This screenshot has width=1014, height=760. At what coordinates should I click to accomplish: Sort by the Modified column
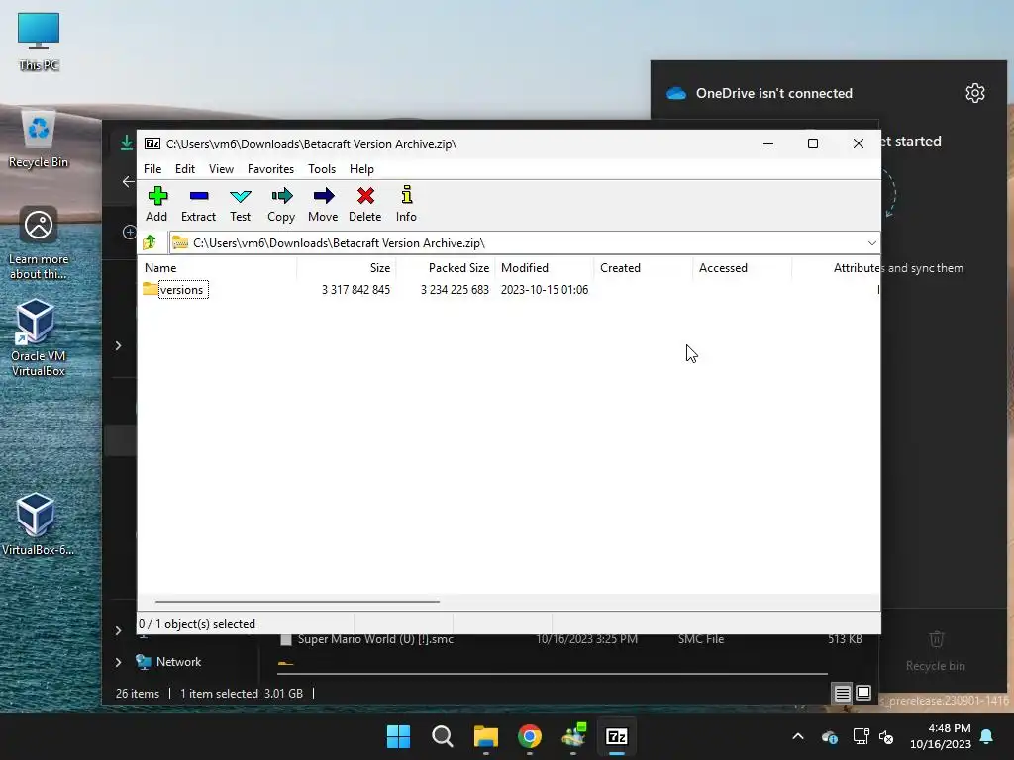[545, 267]
